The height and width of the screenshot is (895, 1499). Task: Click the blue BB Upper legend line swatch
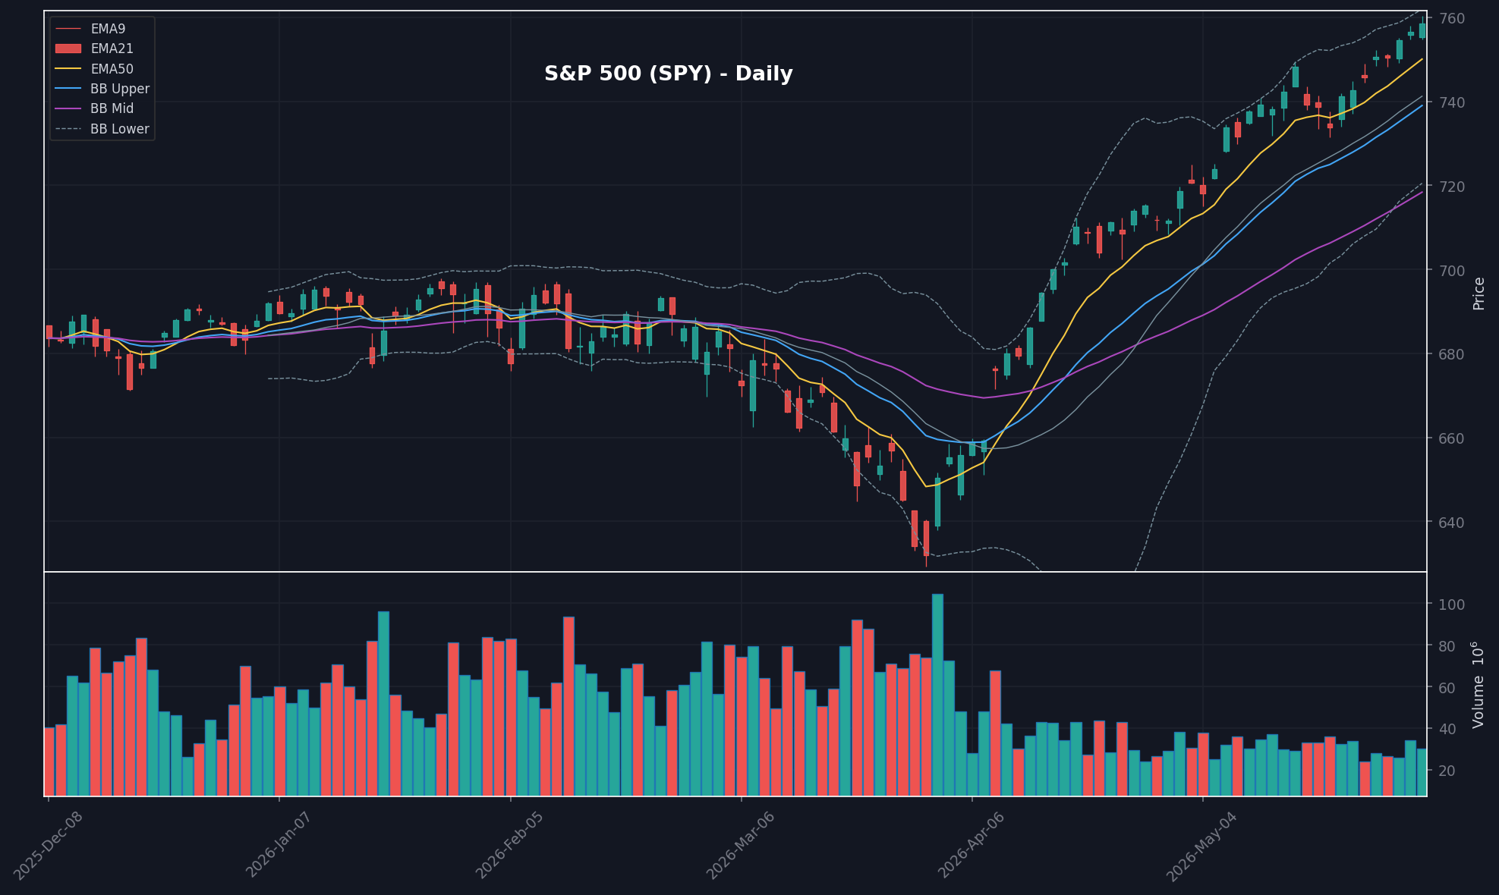68,89
